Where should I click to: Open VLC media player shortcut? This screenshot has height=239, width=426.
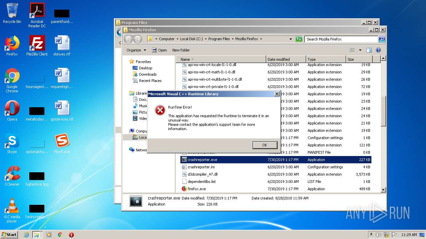tap(12, 210)
